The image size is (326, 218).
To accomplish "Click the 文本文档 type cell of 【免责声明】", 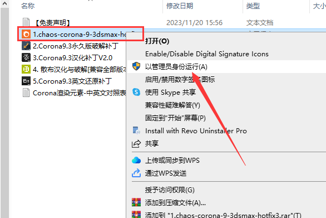I will click(x=260, y=22).
